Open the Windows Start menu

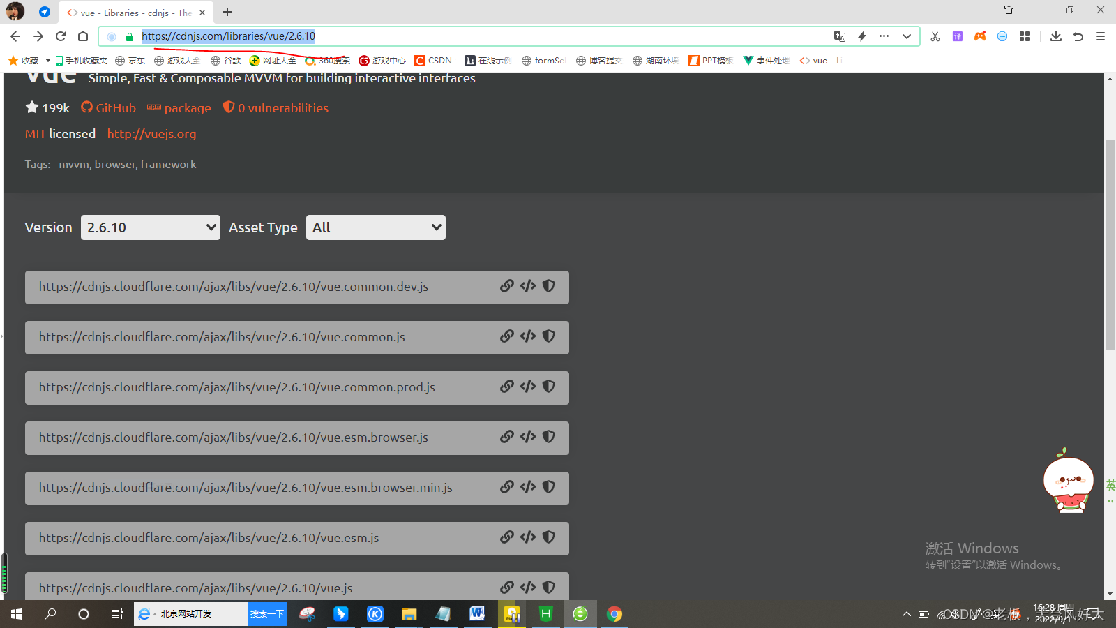(17, 614)
